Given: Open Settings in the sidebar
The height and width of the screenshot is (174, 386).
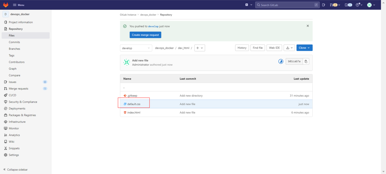Looking at the screenshot, I should pos(14,155).
